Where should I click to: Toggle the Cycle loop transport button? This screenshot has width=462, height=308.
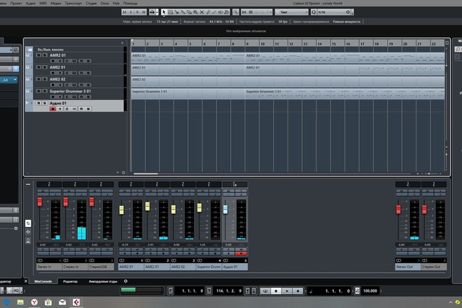pos(265,291)
